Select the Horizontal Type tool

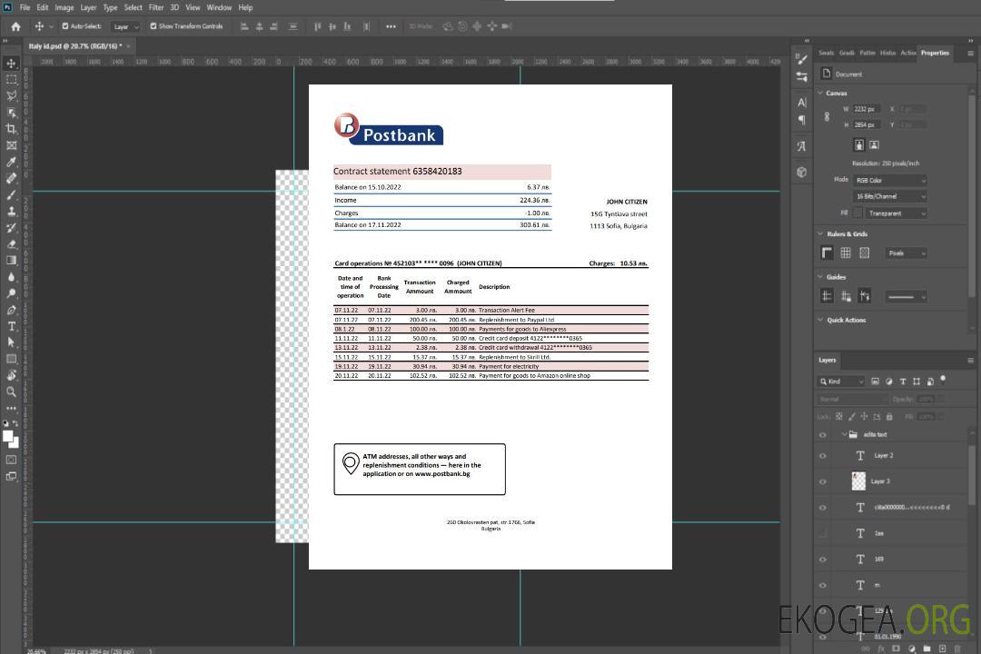11,326
